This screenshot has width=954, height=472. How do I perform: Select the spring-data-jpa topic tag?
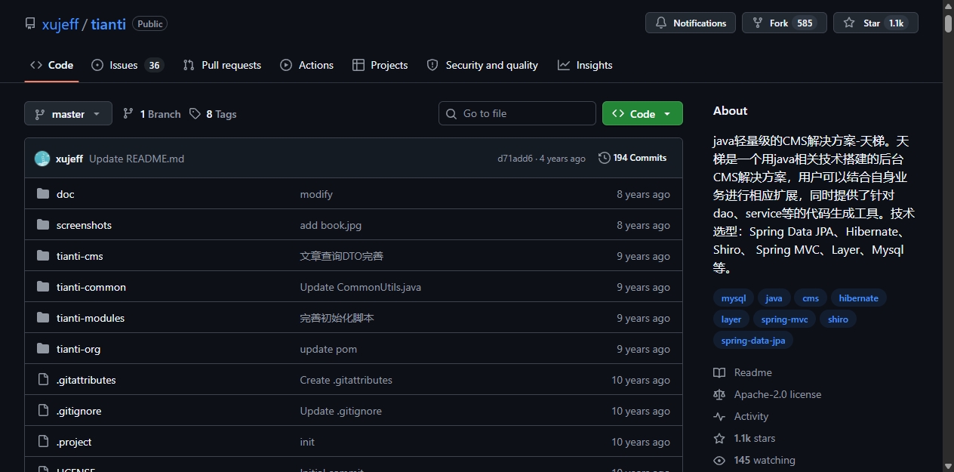pyautogui.click(x=753, y=341)
